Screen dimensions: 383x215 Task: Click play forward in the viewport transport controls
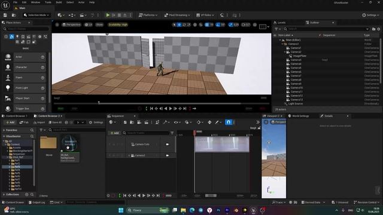point(171,109)
